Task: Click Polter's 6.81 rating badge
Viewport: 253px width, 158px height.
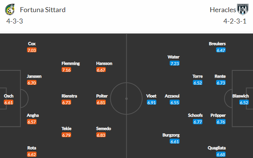Action: (x=101, y=102)
